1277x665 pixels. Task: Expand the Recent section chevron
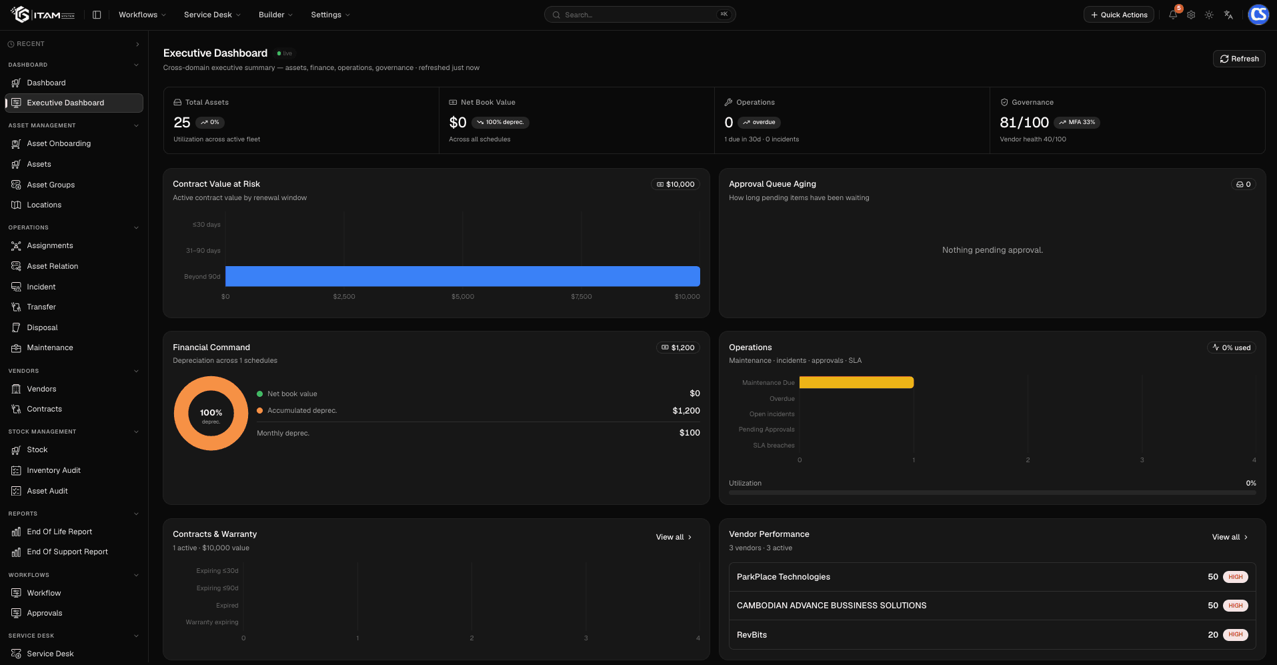137,44
